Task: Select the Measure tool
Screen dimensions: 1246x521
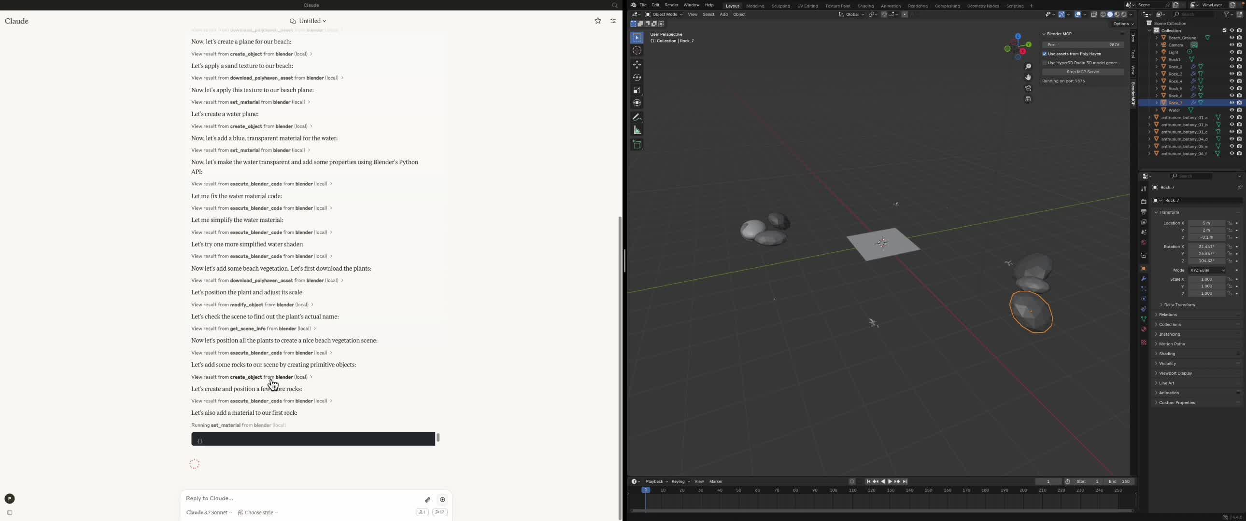Action: 637,129
